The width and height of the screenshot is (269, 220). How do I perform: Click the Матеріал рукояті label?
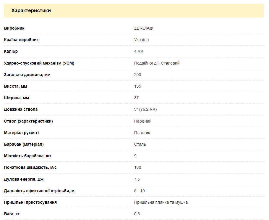pos(21,133)
